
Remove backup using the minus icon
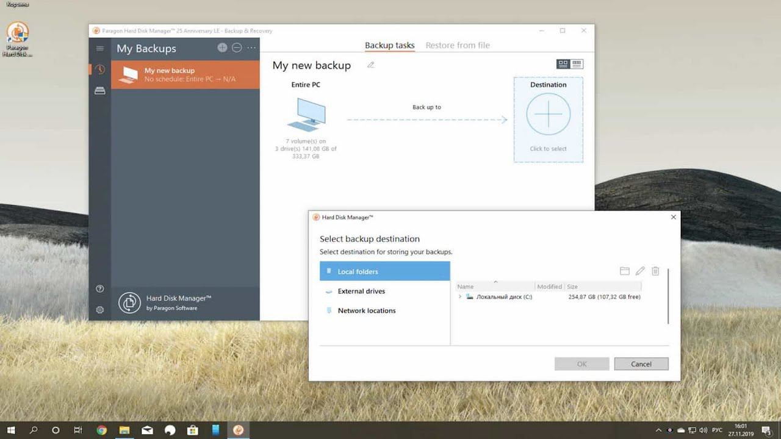pyautogui.click(x=237, y=48)
